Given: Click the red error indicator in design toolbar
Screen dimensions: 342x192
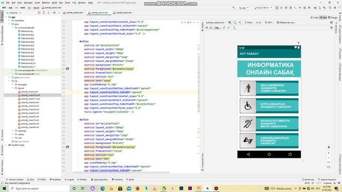Looking at the screenshot, I should pyautogui.click(x=331, y=22).
